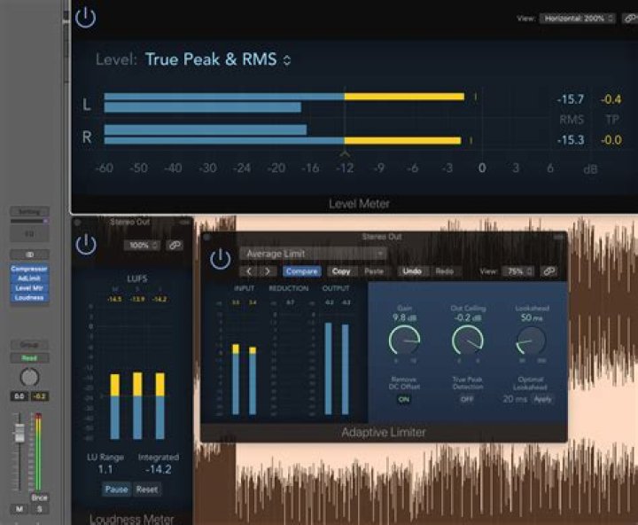Click the -0.4 left true peak value
The width and height of the screenshot is (638, 525).
[611, 99]
